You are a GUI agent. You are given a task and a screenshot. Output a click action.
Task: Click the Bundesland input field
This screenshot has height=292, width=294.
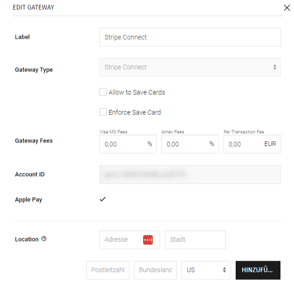coord(155,270)
